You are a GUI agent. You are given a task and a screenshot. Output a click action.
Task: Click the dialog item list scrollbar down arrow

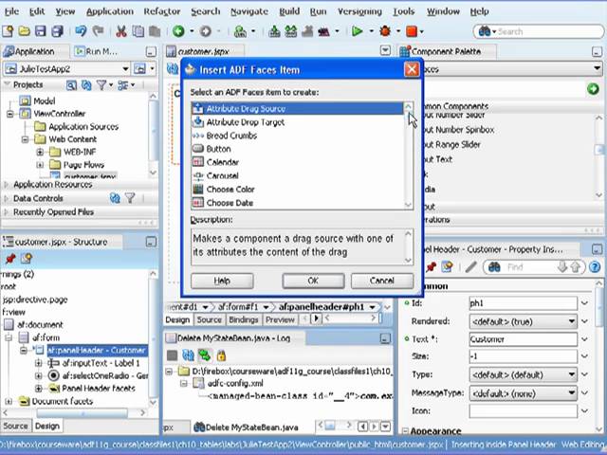point(408,205)
